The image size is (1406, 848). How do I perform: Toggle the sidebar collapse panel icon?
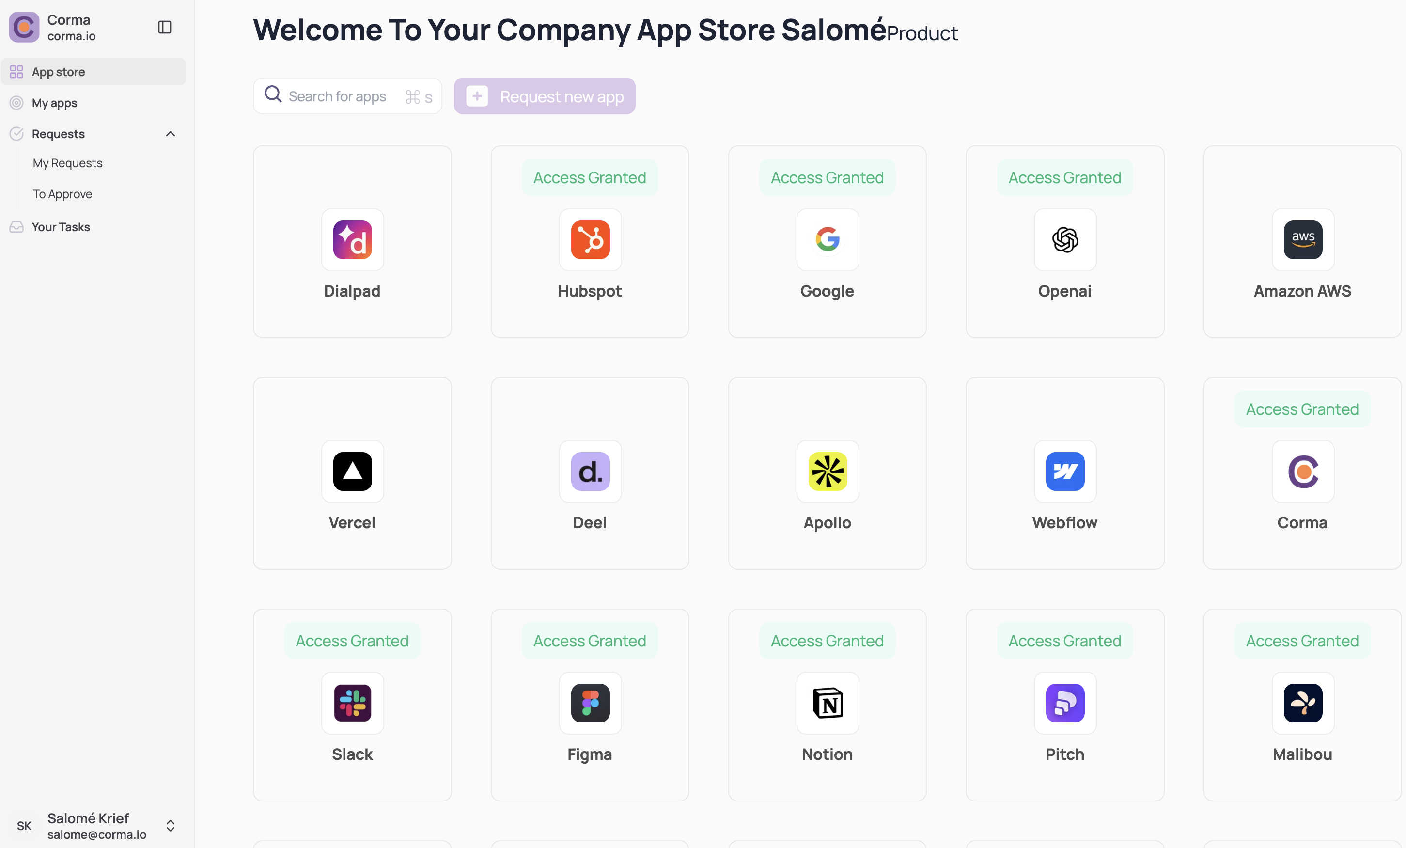click(x=164, y=28)
